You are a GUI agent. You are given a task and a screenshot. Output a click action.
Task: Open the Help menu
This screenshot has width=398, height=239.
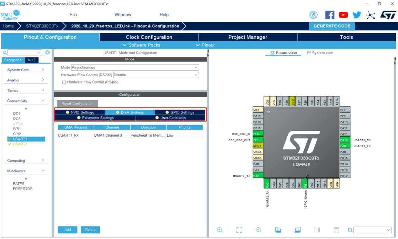tap(164, 15)
